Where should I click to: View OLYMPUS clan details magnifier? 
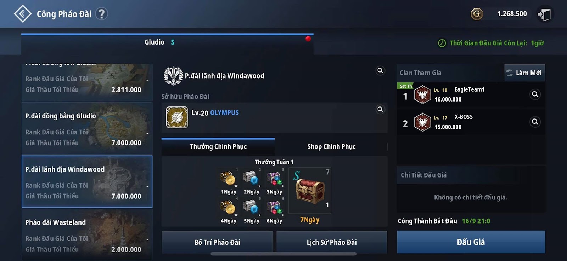[380, 109]
